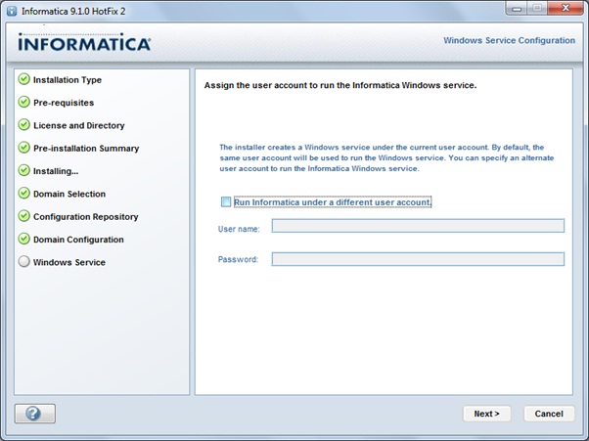
Task: Click inside the User name field
Action: pyautogui.click(x=418, y=226)
